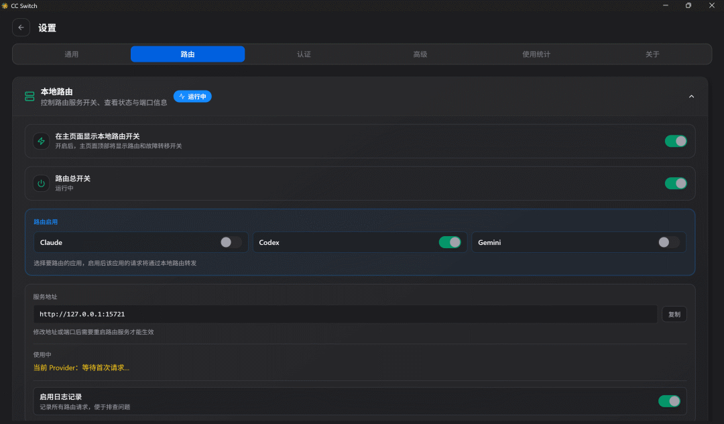724x424 pixels.
Task: View the 使用统计 tab
Action: 536,54
